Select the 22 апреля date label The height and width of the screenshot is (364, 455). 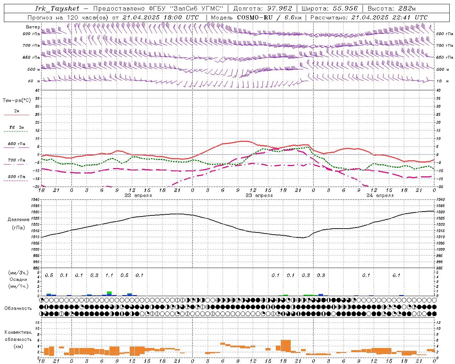coord(138,196)
